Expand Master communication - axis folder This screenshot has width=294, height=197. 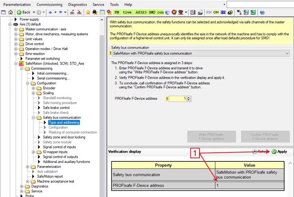click(16, 29)
